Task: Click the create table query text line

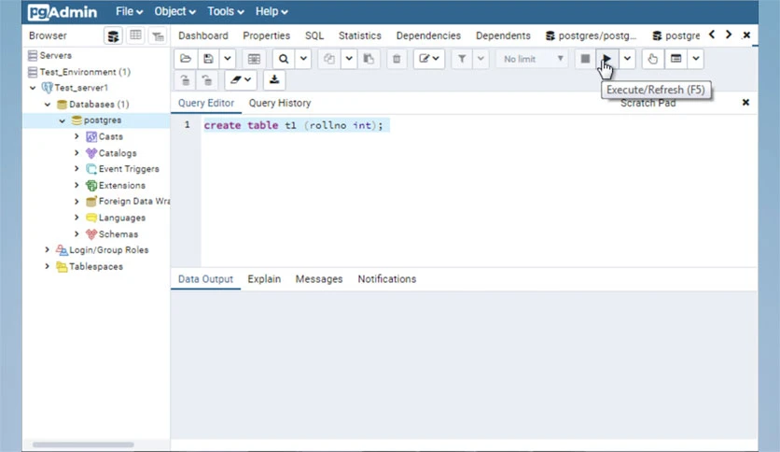Action: coord(294,125)
